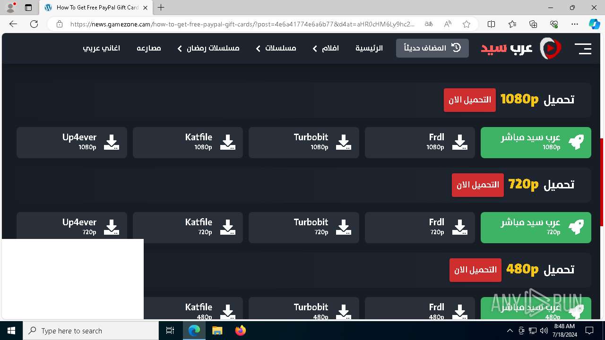Open recently added button with clock icon

click(x=432, y=48)
